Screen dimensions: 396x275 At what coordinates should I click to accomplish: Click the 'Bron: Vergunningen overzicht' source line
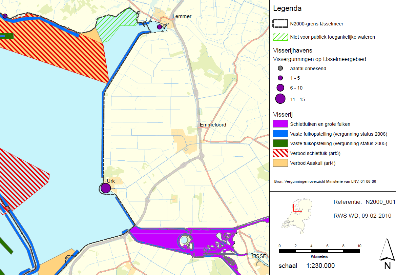pos(325,181)
